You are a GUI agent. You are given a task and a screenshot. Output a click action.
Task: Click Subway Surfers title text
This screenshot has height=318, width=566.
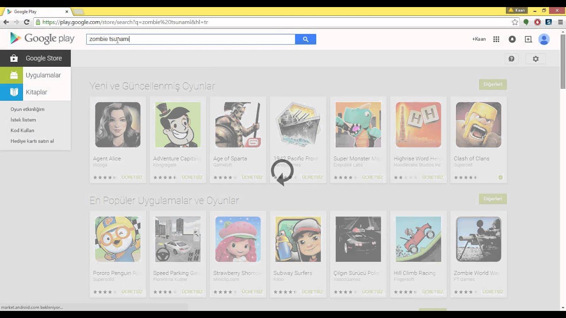pyautogui.click(x=293, y=273)
